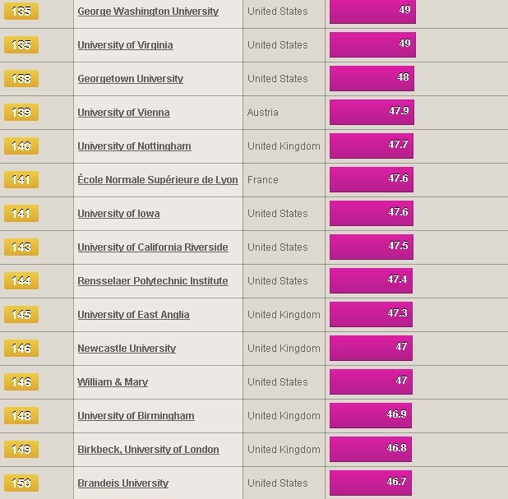This screenshot has width=508, height=499.
Task: Open Brandeis University link
Action: [x=123, y=483]
